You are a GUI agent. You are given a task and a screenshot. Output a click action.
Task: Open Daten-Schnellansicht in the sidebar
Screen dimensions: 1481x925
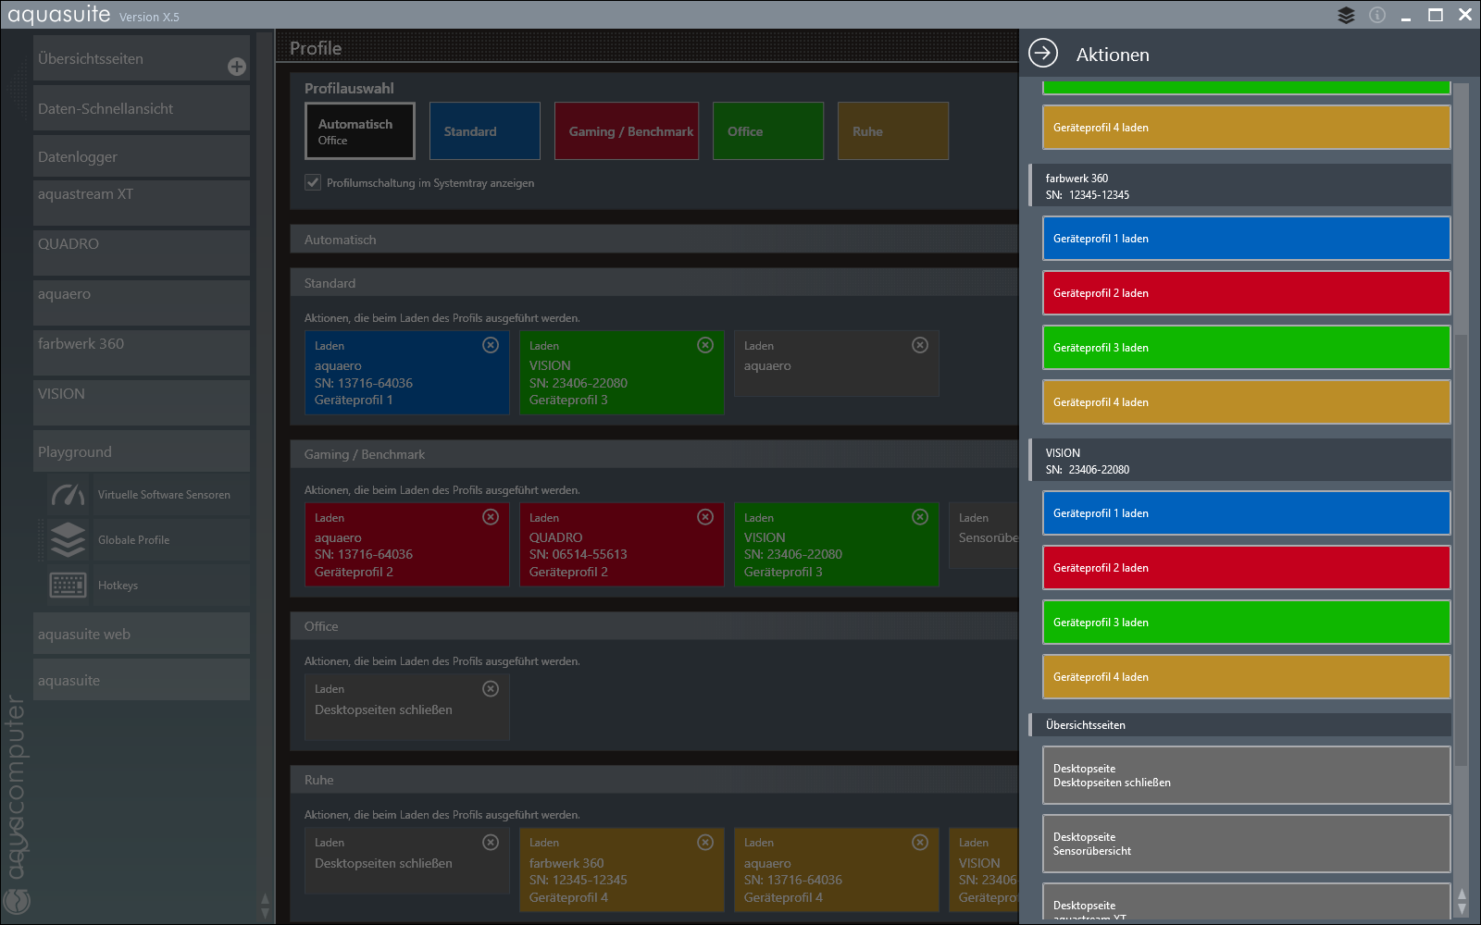[142, 108]
